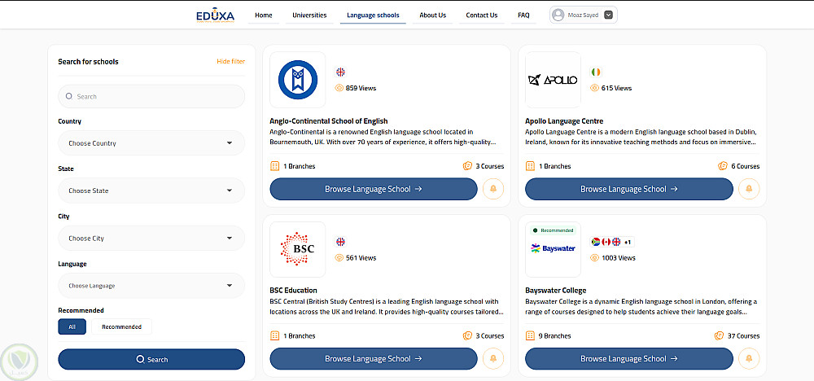Hide the search filter panel
The width and height of the screenshot is (814, 381).
[230, 61]
